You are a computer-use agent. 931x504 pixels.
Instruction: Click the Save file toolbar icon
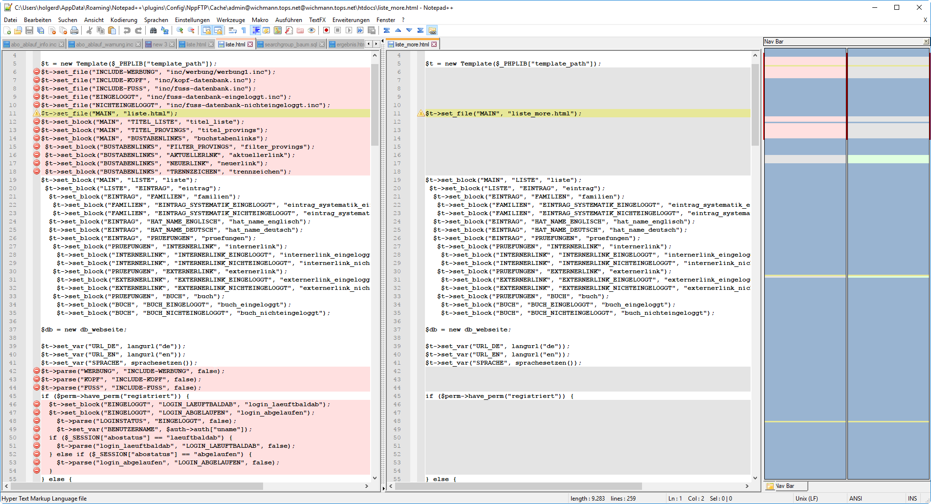(29, 30)
